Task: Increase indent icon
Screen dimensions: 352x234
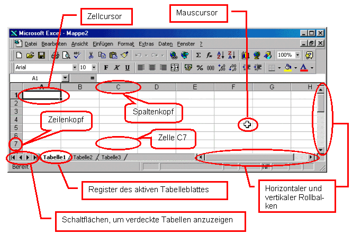Action: [x=258, y=67]
